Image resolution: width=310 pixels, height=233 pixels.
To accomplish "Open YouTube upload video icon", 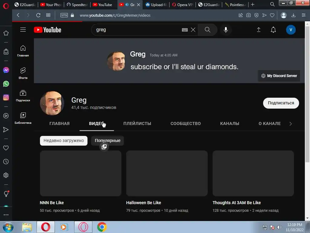I will point(259,30).
